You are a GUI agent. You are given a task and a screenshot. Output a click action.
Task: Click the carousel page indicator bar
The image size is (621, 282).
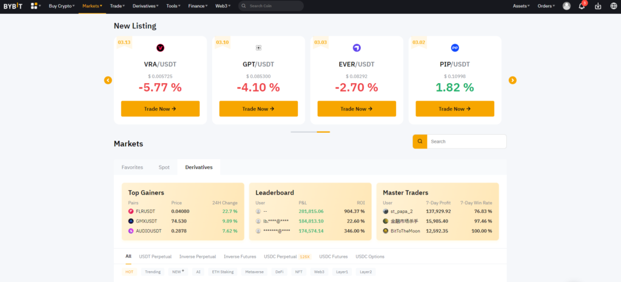point(310,132)
